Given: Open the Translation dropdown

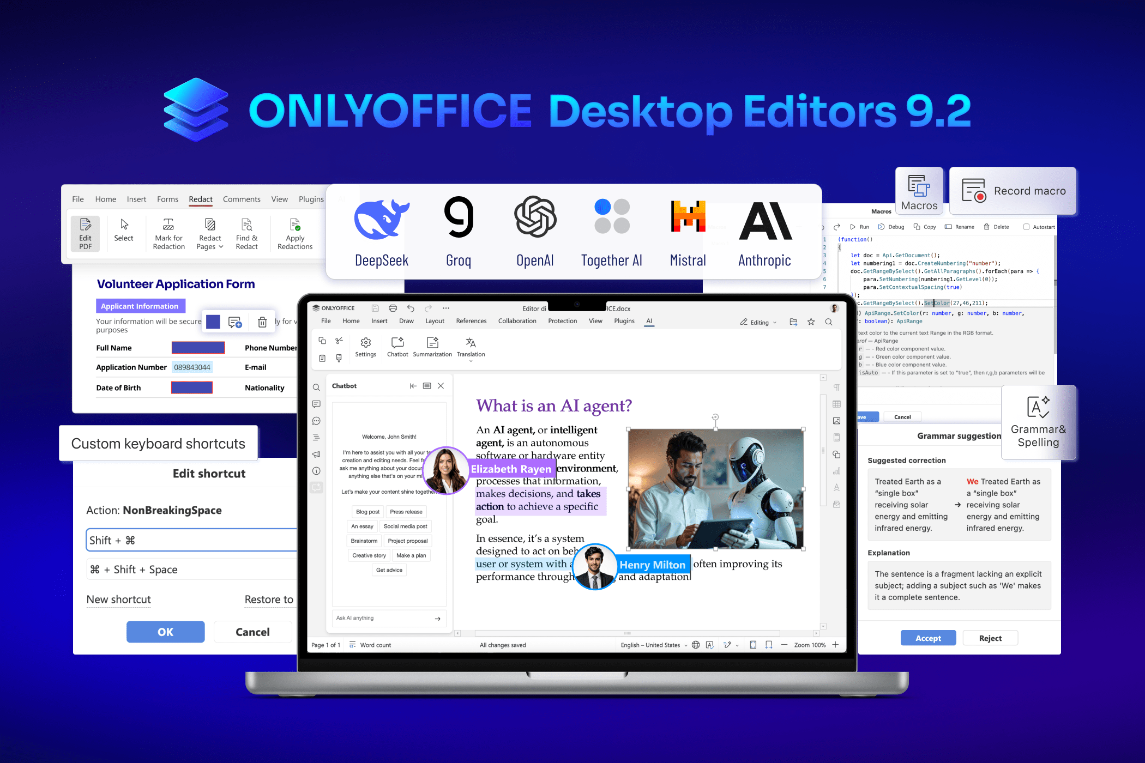Looking at the screenshot, I should 471,360.
